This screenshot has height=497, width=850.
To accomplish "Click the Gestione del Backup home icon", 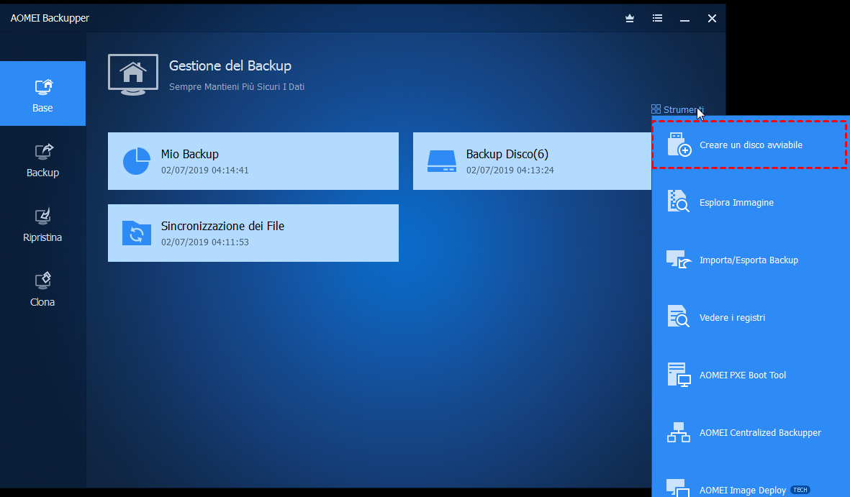I will 133,73.
